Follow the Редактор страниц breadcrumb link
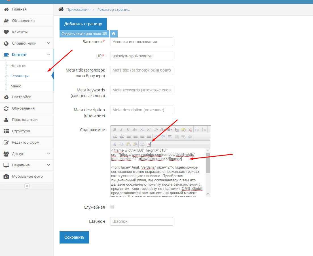313x256 pixels. 113,10
